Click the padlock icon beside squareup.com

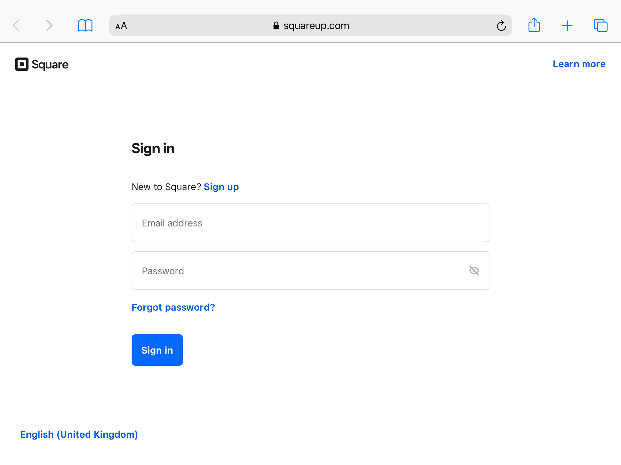click(x=276, y=25)
